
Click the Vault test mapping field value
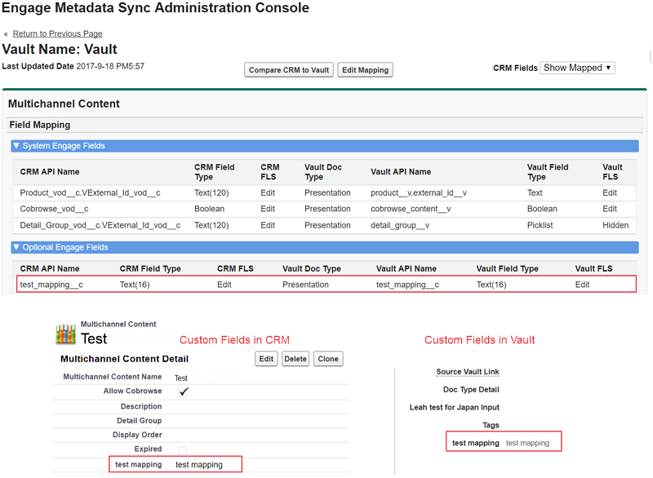point(527,443)
